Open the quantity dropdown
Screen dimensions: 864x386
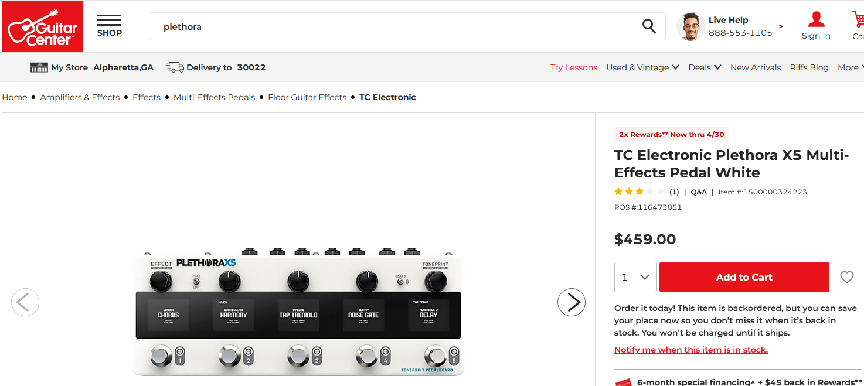[635, 277]
